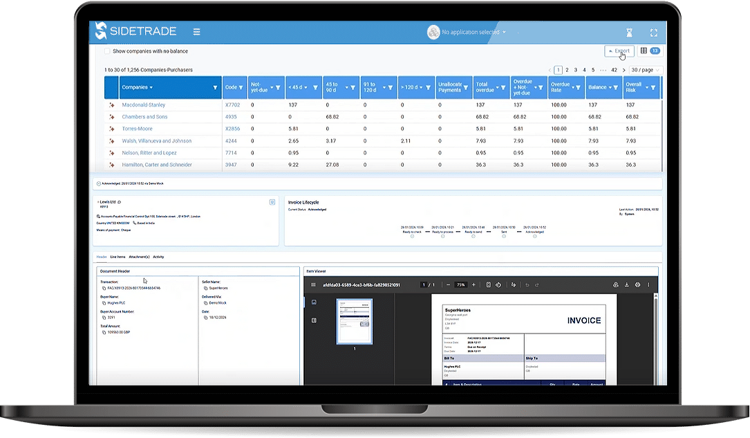Switch to the Line Items tab
The image size is (750, 438).
coord(118,257)
